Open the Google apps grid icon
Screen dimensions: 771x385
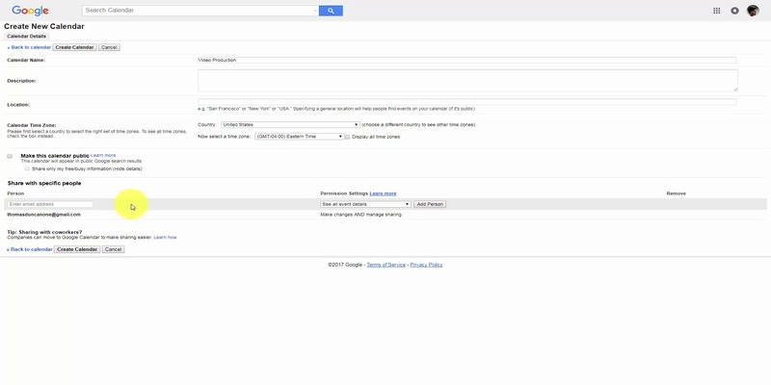(716, 11)
